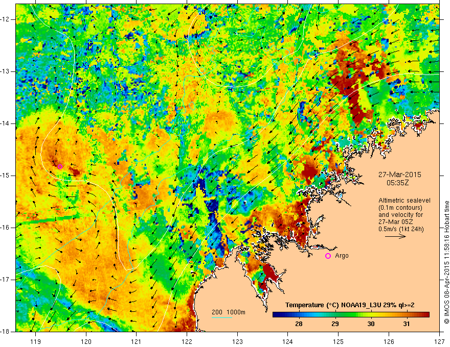Click the colorbar tick label '30'
450x347 pixels.
coord(371,324)
